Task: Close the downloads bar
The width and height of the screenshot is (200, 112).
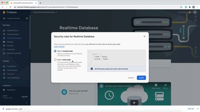Action: pyautogui.click(x=198, y=109)
